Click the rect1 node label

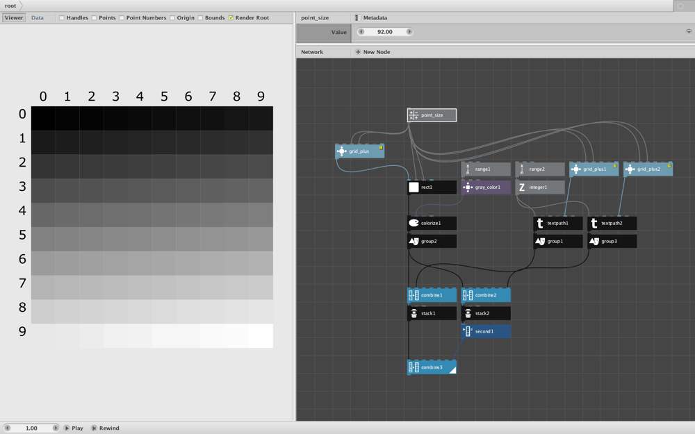[x=427, y=187]
